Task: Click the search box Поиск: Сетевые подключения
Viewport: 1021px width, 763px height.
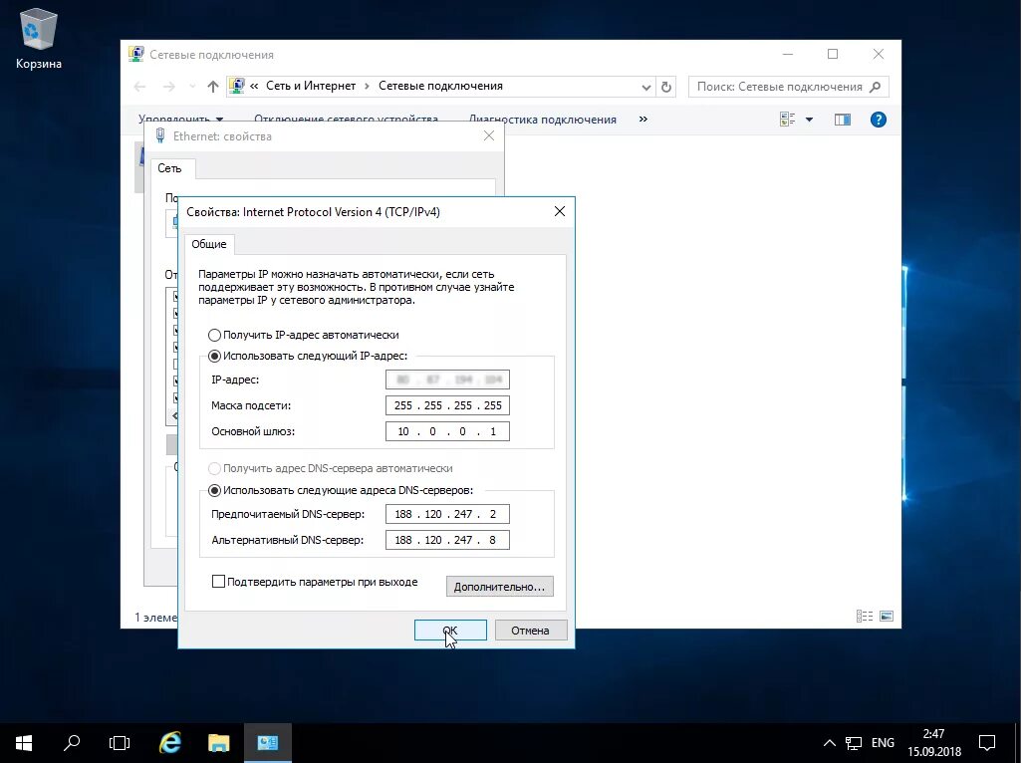Action: (x=788, y=87)
